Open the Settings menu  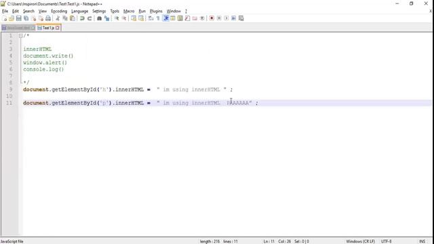click(99, 11)
